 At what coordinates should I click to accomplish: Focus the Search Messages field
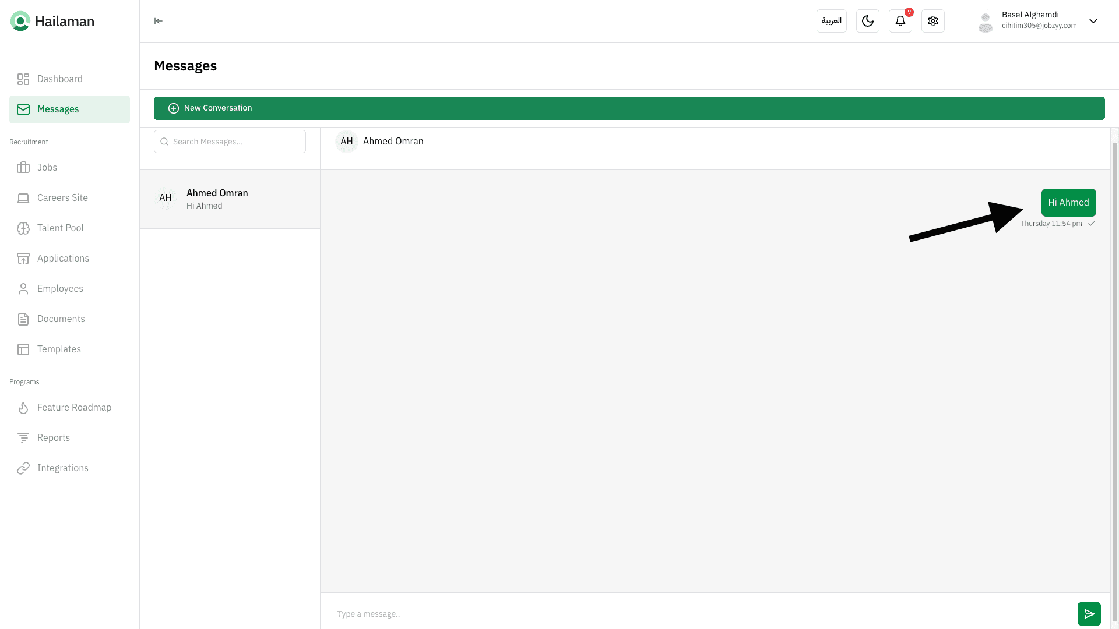tap(230, 142)
